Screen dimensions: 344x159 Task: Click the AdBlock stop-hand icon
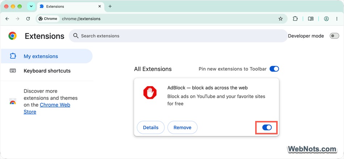pyautogui.click(x=150, y=93)
